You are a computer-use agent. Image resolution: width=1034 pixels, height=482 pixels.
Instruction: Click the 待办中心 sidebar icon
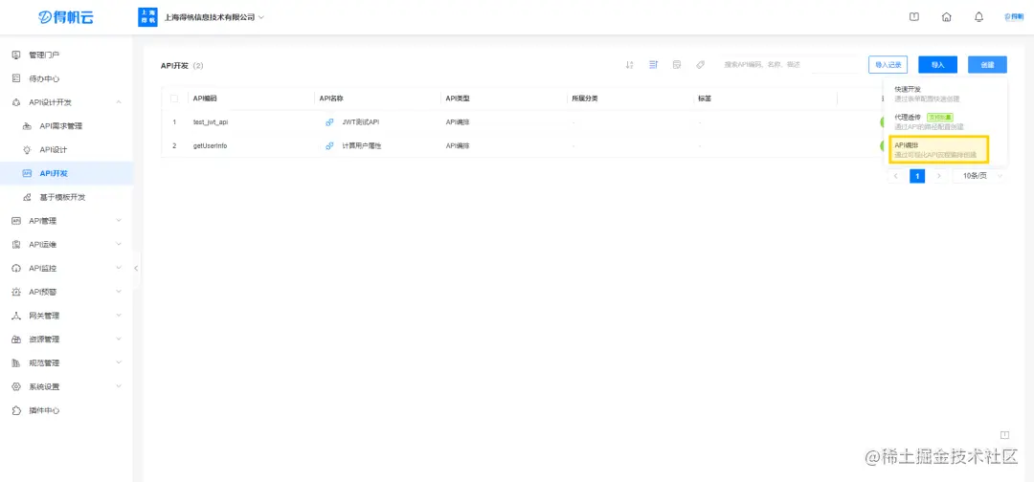pos(17,78)
